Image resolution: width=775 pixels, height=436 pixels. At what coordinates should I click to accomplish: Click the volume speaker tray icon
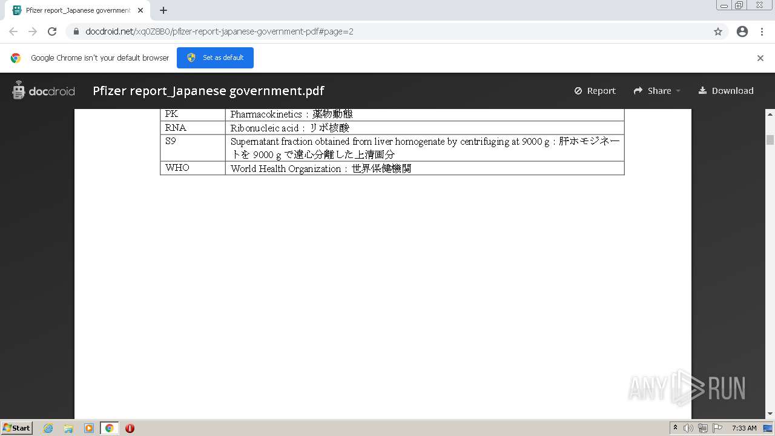point(688,428)
